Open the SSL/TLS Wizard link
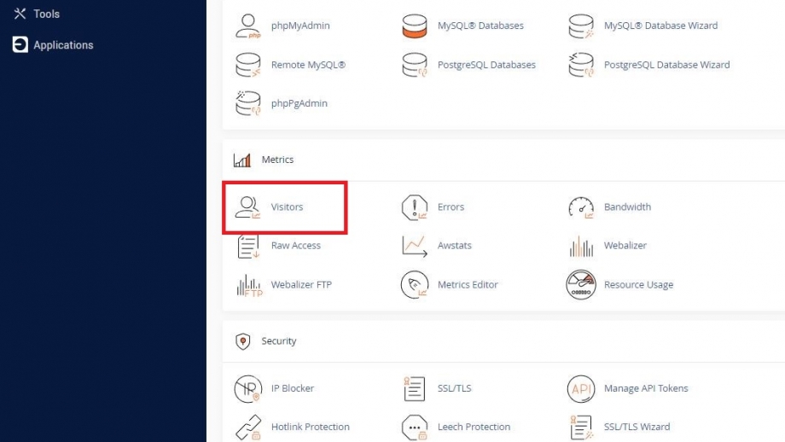 click(637, 427)
